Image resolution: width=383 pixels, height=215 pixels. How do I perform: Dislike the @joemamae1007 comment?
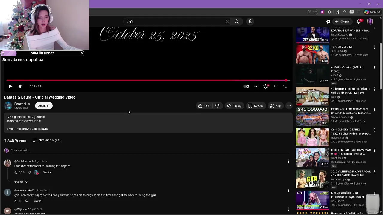(x=27, y=201)
